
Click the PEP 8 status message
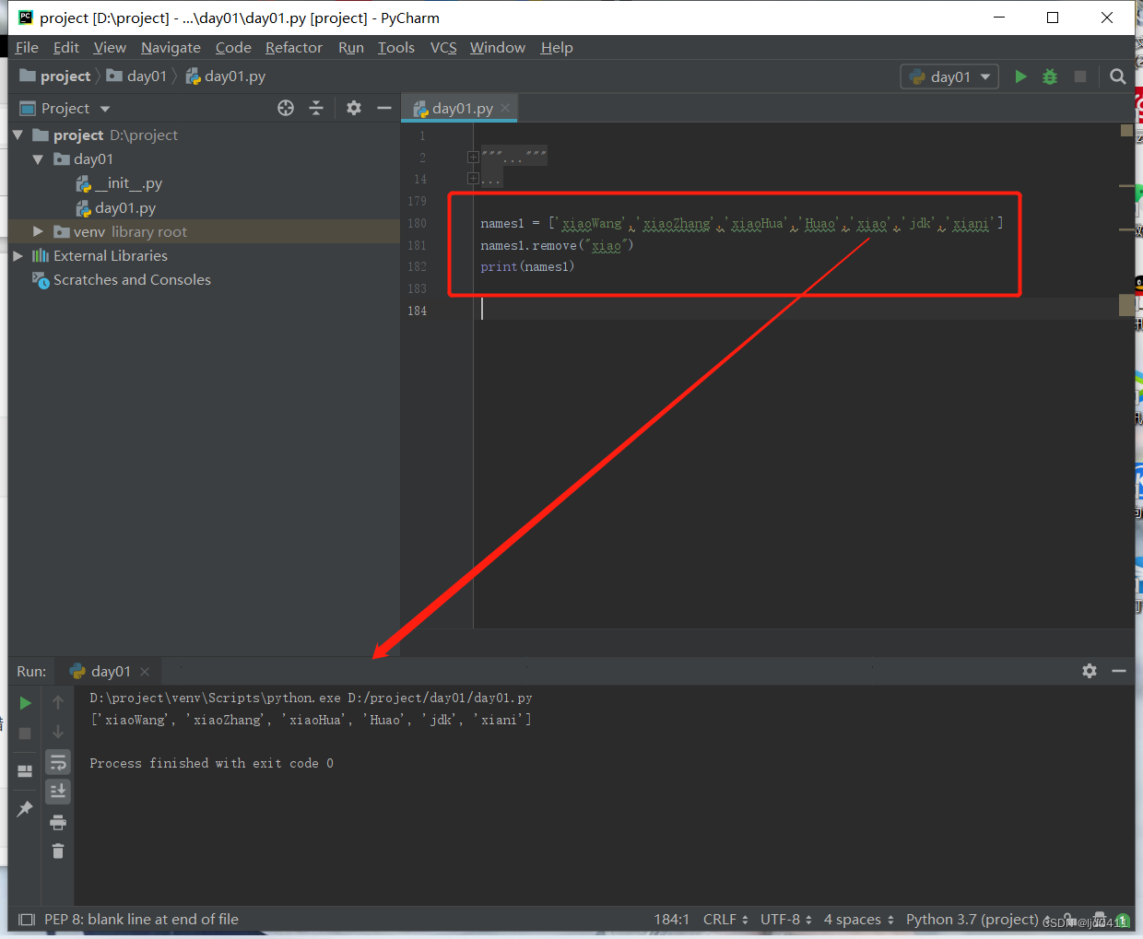pyautogui.click(x=141, y=920)
